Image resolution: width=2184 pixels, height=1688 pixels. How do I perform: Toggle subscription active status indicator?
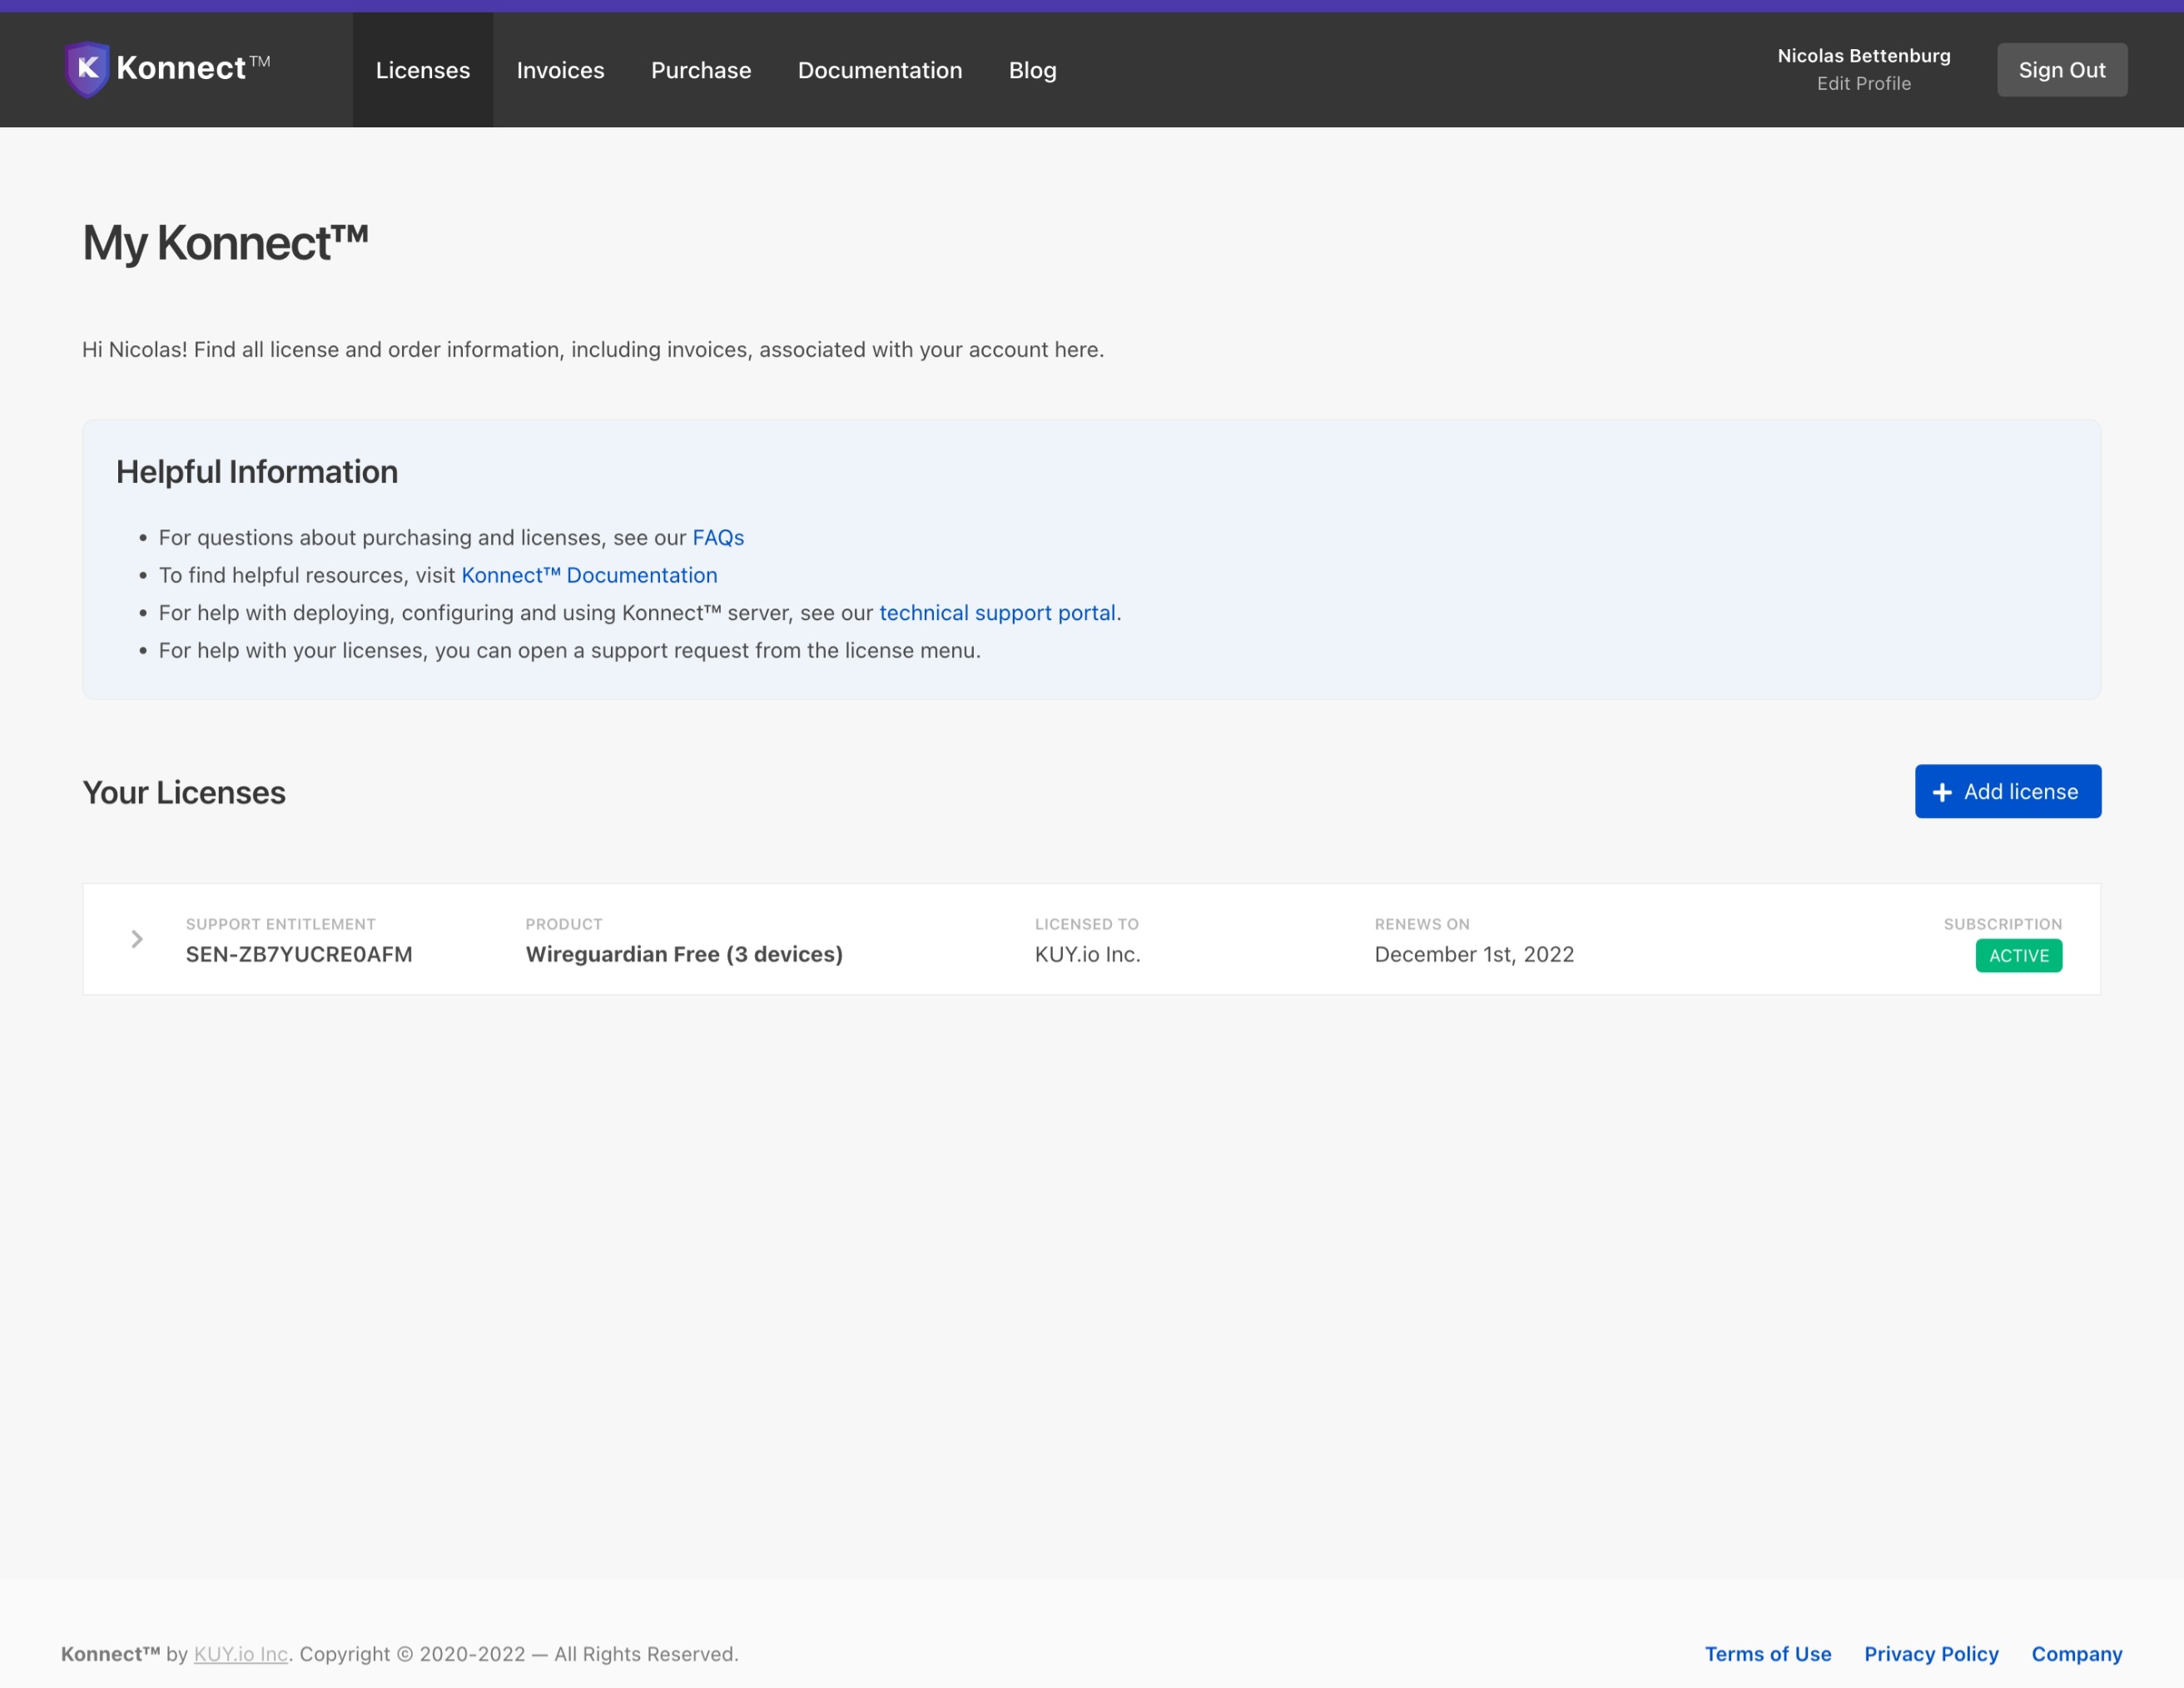[2019, 954]
